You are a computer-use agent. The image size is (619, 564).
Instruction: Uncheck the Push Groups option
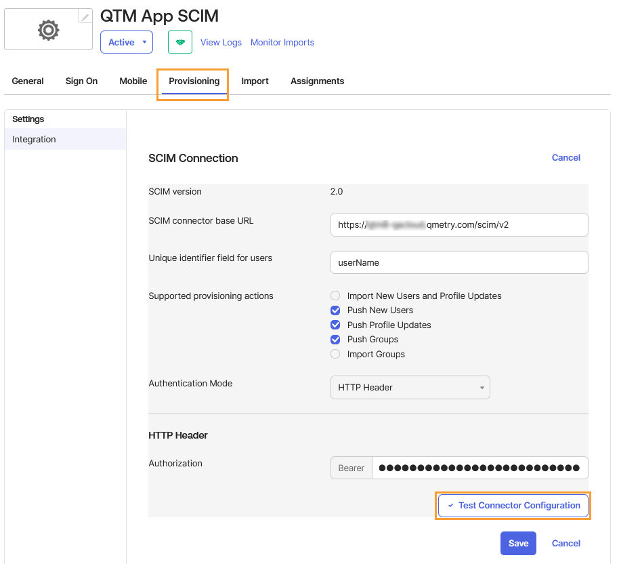pyautogui.click(x=335, y=339)
